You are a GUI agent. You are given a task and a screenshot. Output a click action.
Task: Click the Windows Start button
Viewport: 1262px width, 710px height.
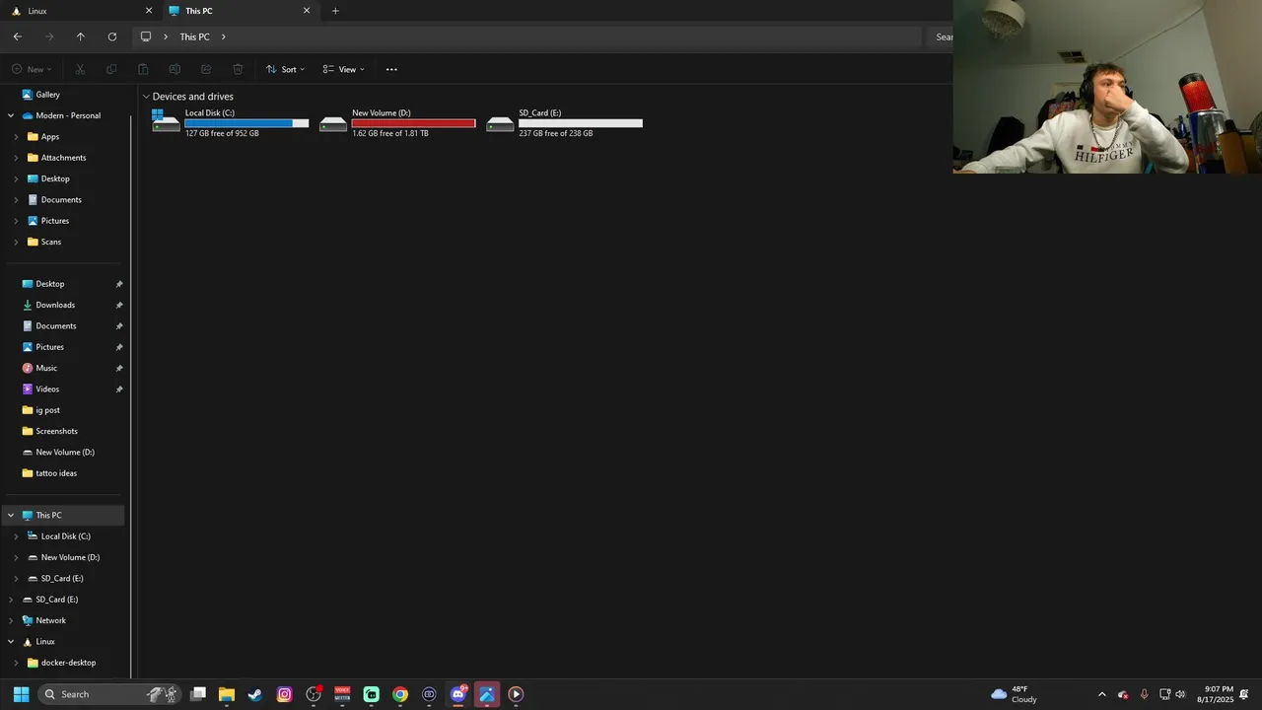tap(21, 694)
